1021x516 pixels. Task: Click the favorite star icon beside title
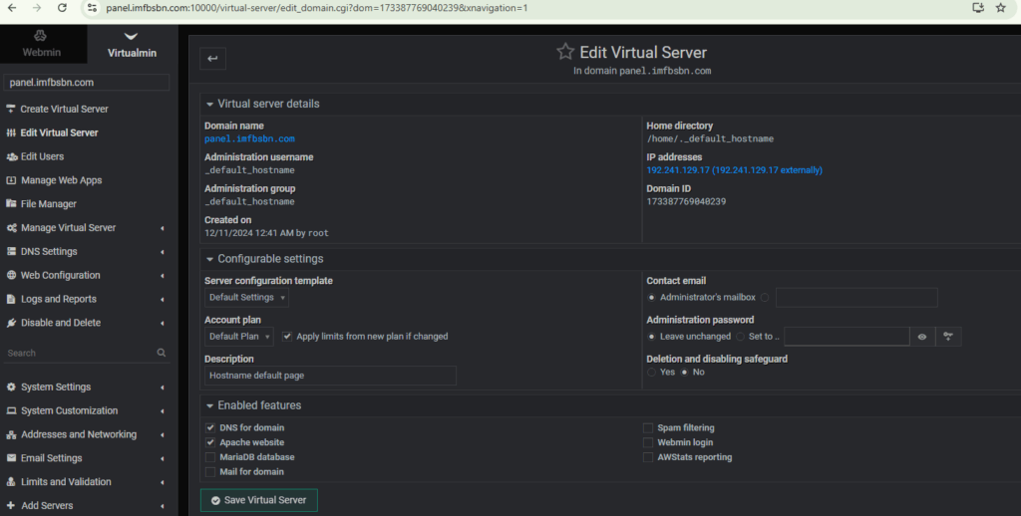pos(565,52)
